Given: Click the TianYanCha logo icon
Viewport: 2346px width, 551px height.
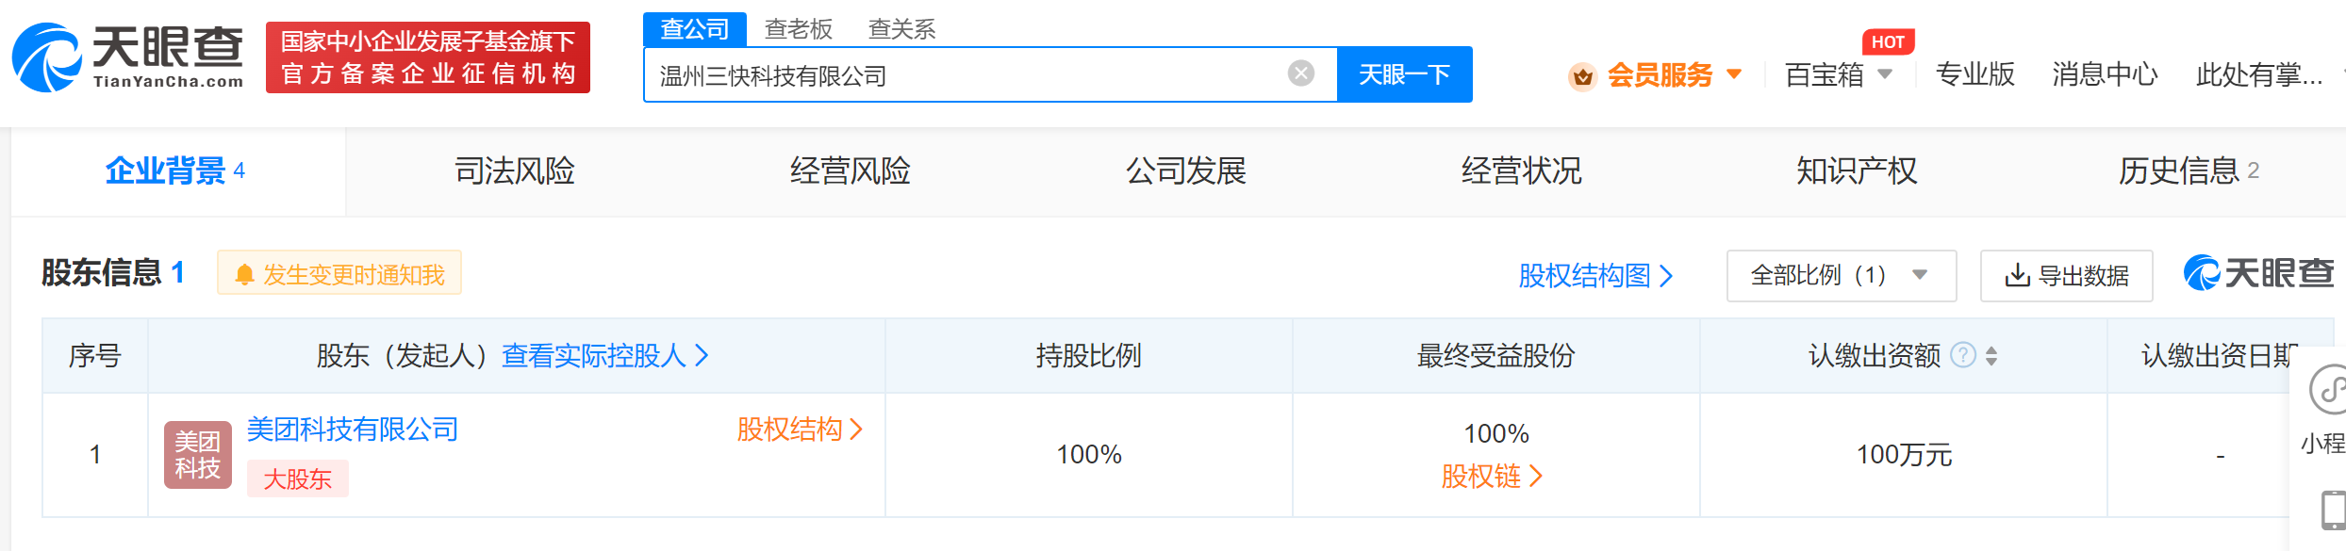Looking at the screenshot, I should coord(46,57).
